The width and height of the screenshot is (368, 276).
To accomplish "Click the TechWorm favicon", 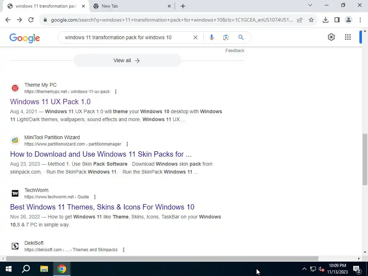I will 15,193.
